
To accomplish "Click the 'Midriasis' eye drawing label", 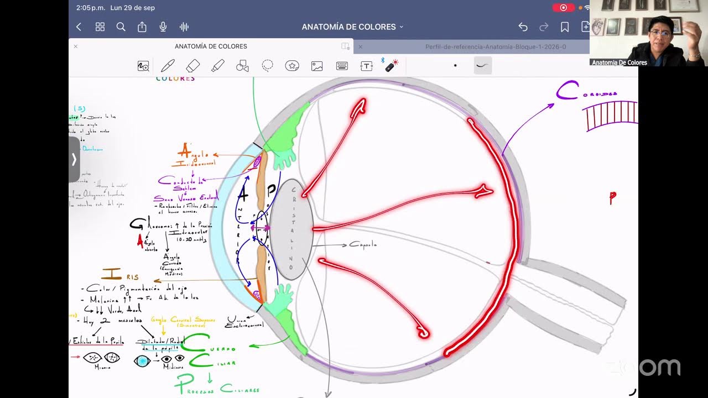I will pos(173,366).
